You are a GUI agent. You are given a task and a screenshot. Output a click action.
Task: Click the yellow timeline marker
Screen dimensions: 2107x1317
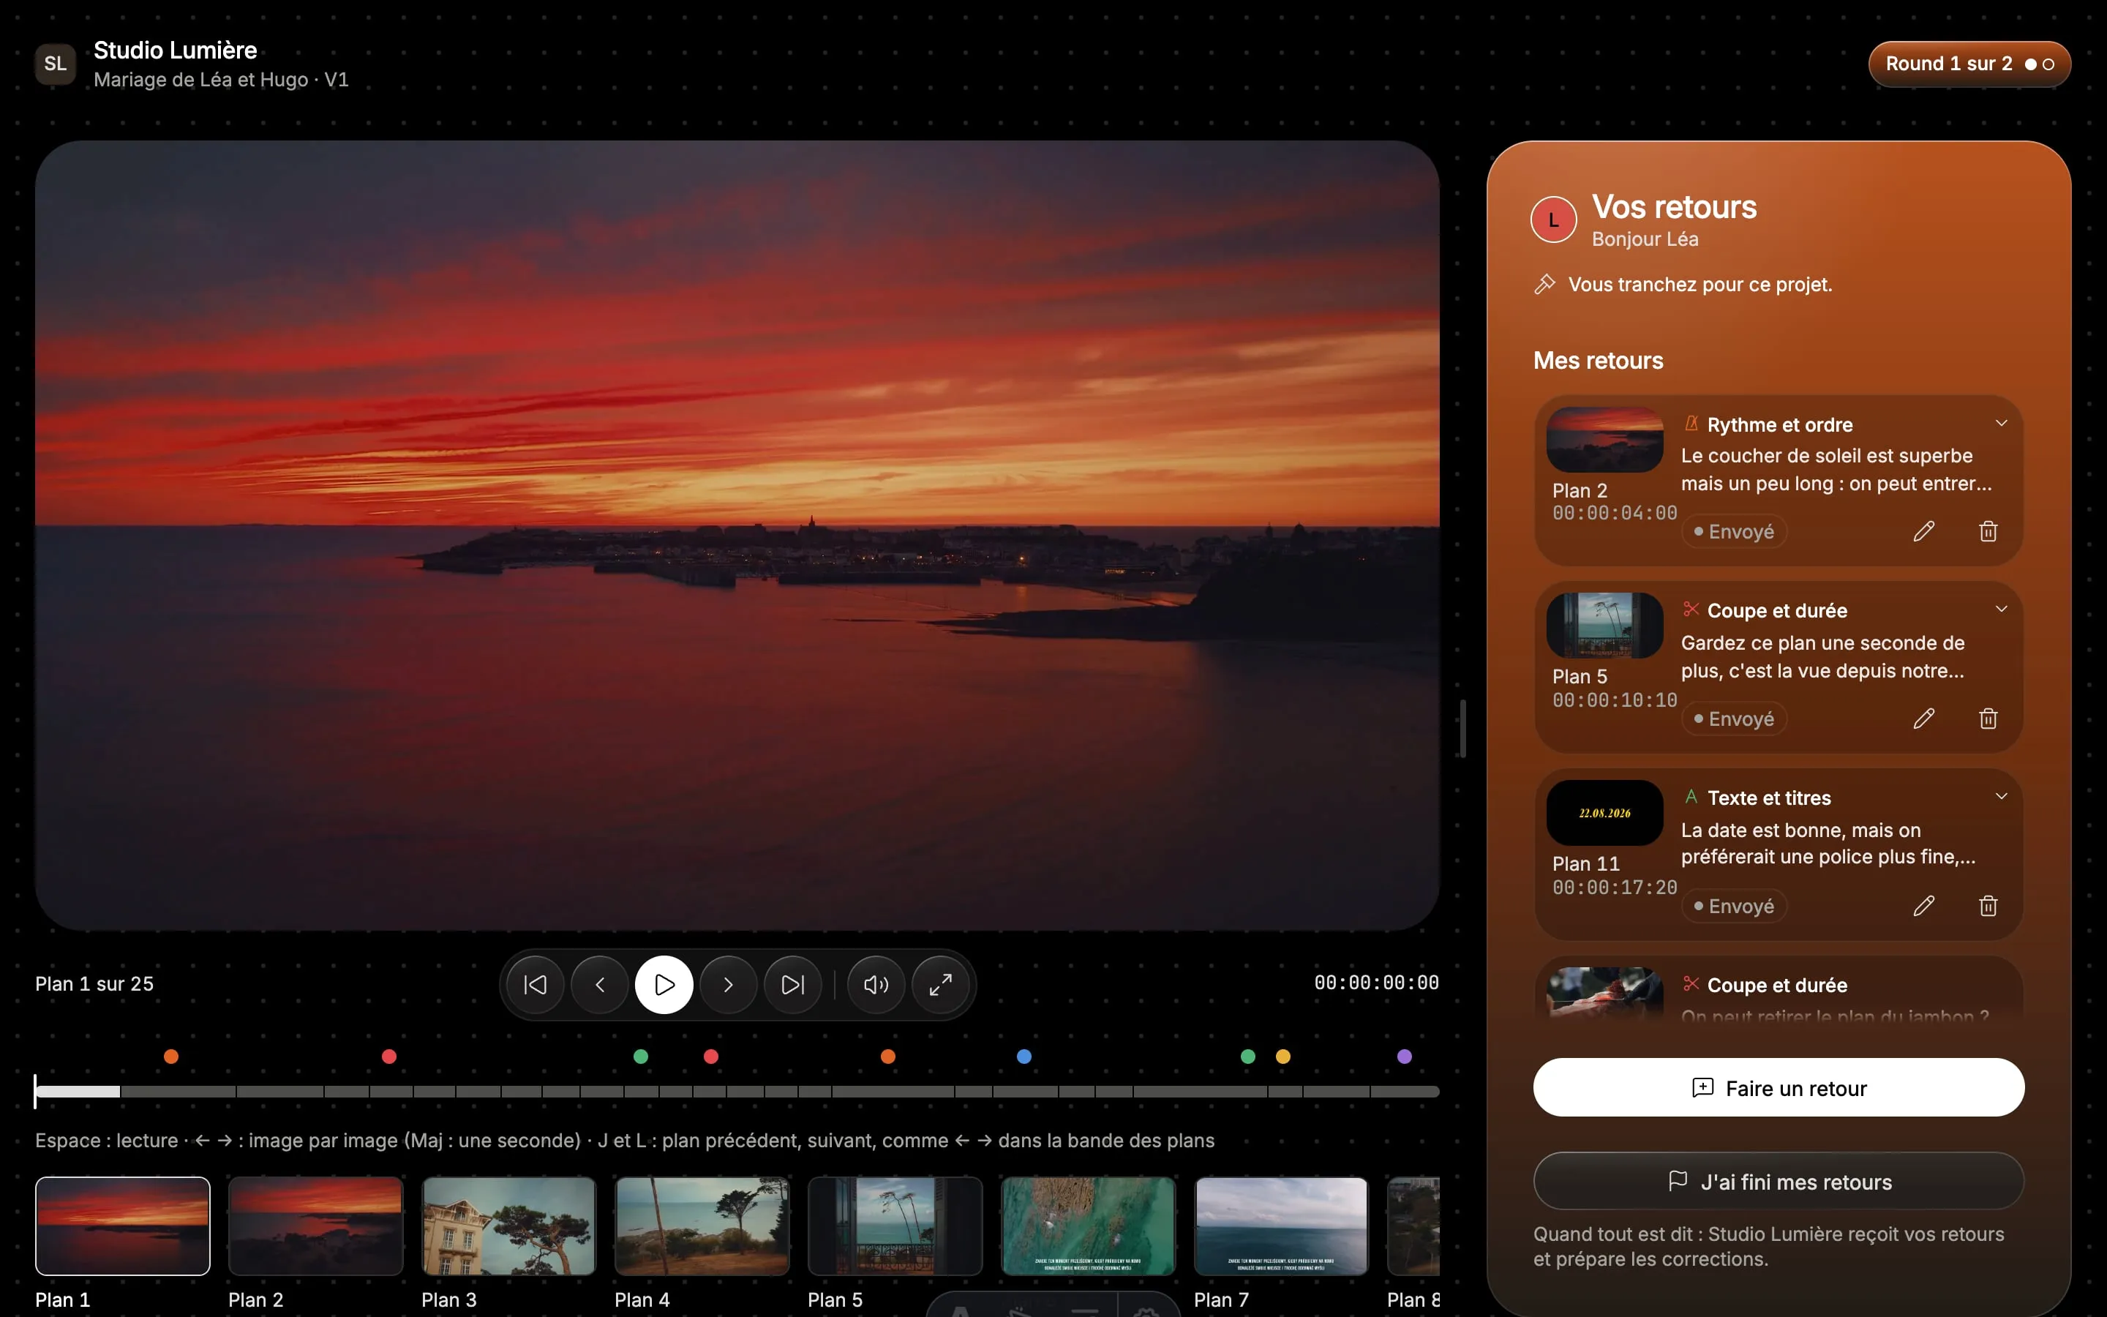pyautogui.click(x=1282, y=1057)
